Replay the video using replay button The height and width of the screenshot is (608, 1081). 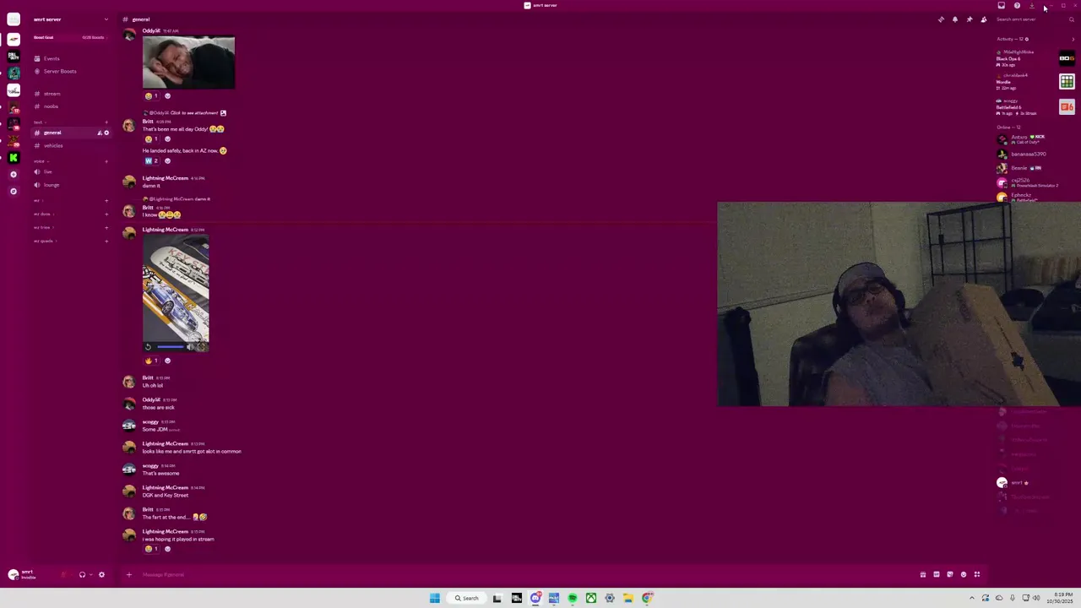click(148, 346)
